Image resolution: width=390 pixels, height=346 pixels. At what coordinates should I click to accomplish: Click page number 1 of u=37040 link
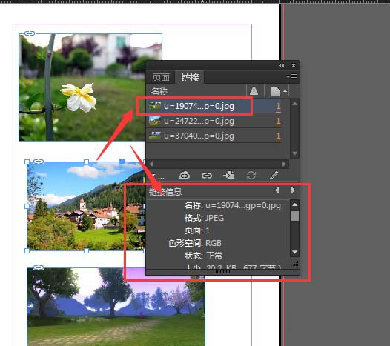pos(278,136)
